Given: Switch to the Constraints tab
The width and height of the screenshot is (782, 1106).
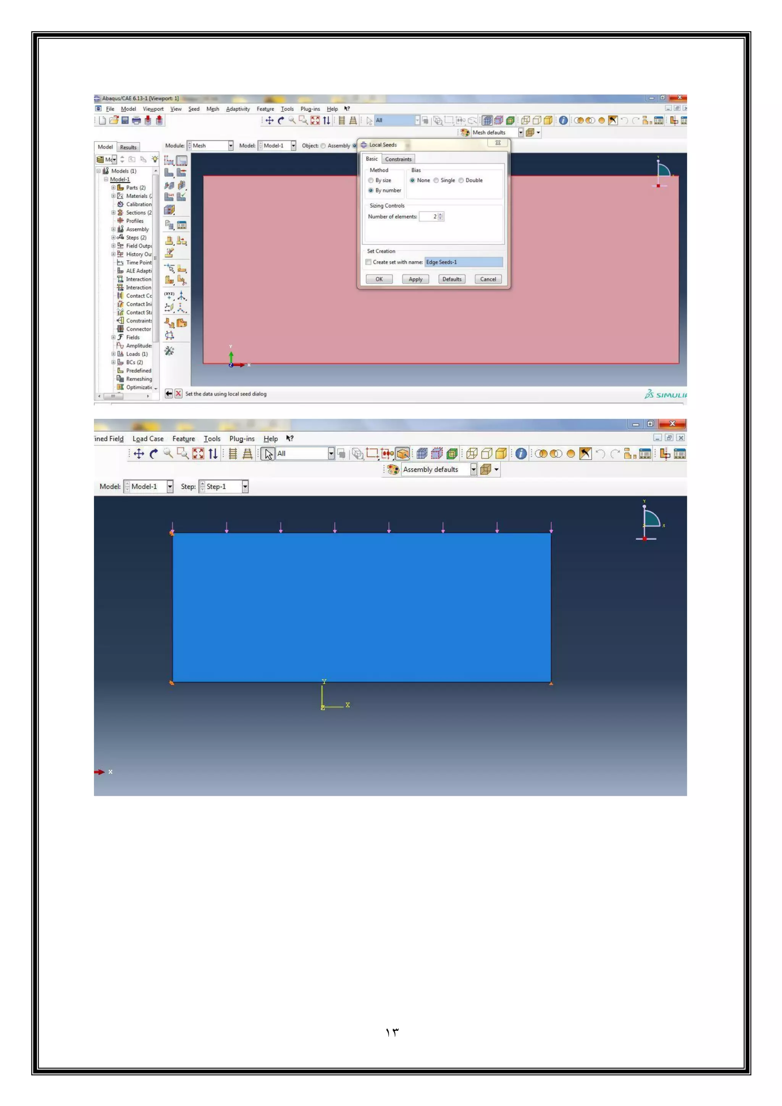Looking at the screenshot, I should [x=398, y=159].
